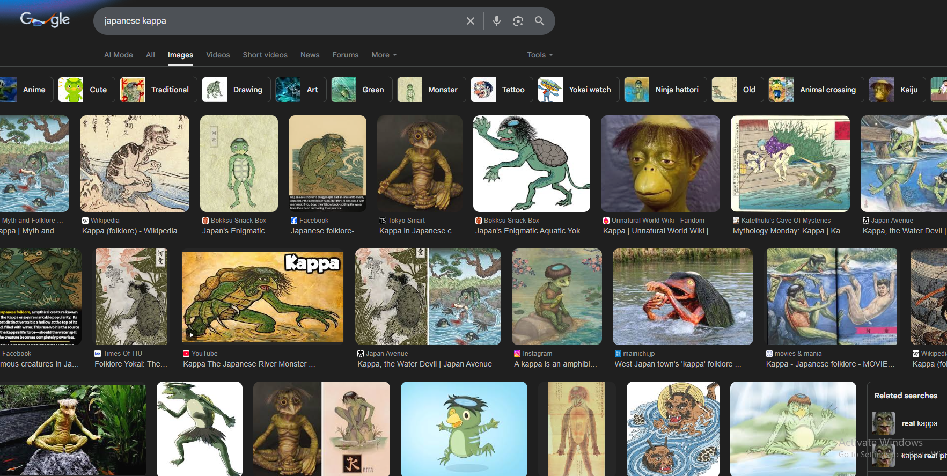Apply the Drawing filter chip
Viewport: 947px width, 476px height.
(236, 90)
